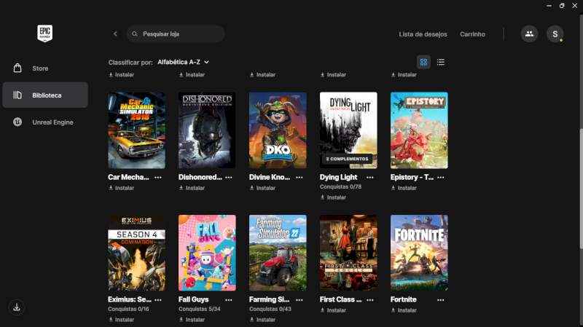Open First Class Trouble cover
Screen dimensions: 583x327
(x=348, y=253)
